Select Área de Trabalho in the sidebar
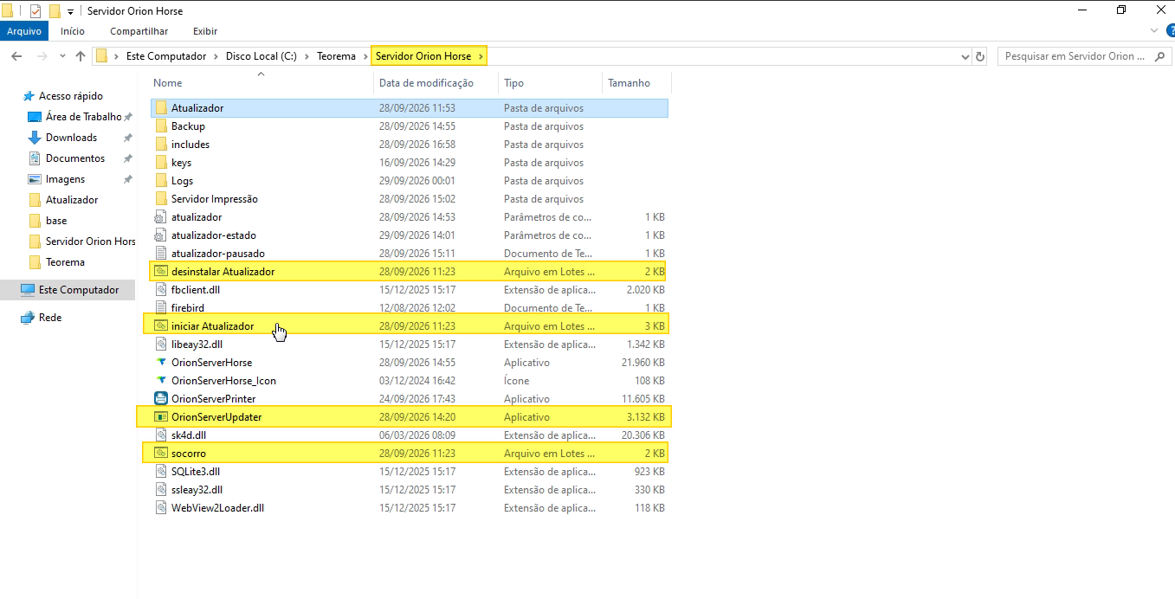Screen dimensions: 1175x599 click(x=83, y=117)
